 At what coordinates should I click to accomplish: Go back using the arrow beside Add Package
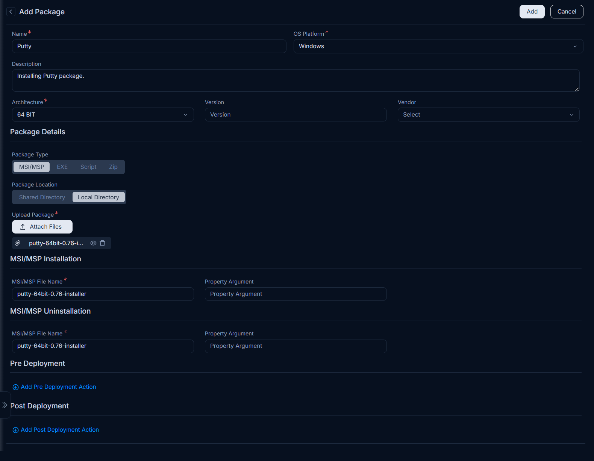11,12
